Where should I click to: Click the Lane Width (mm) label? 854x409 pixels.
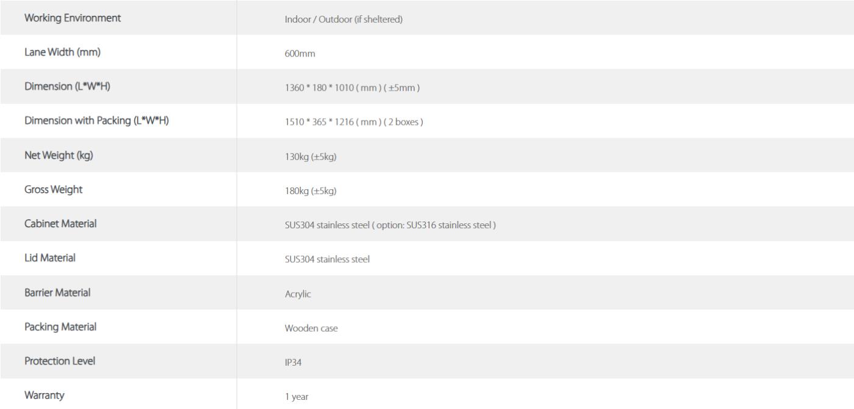(x=62, y=52)
